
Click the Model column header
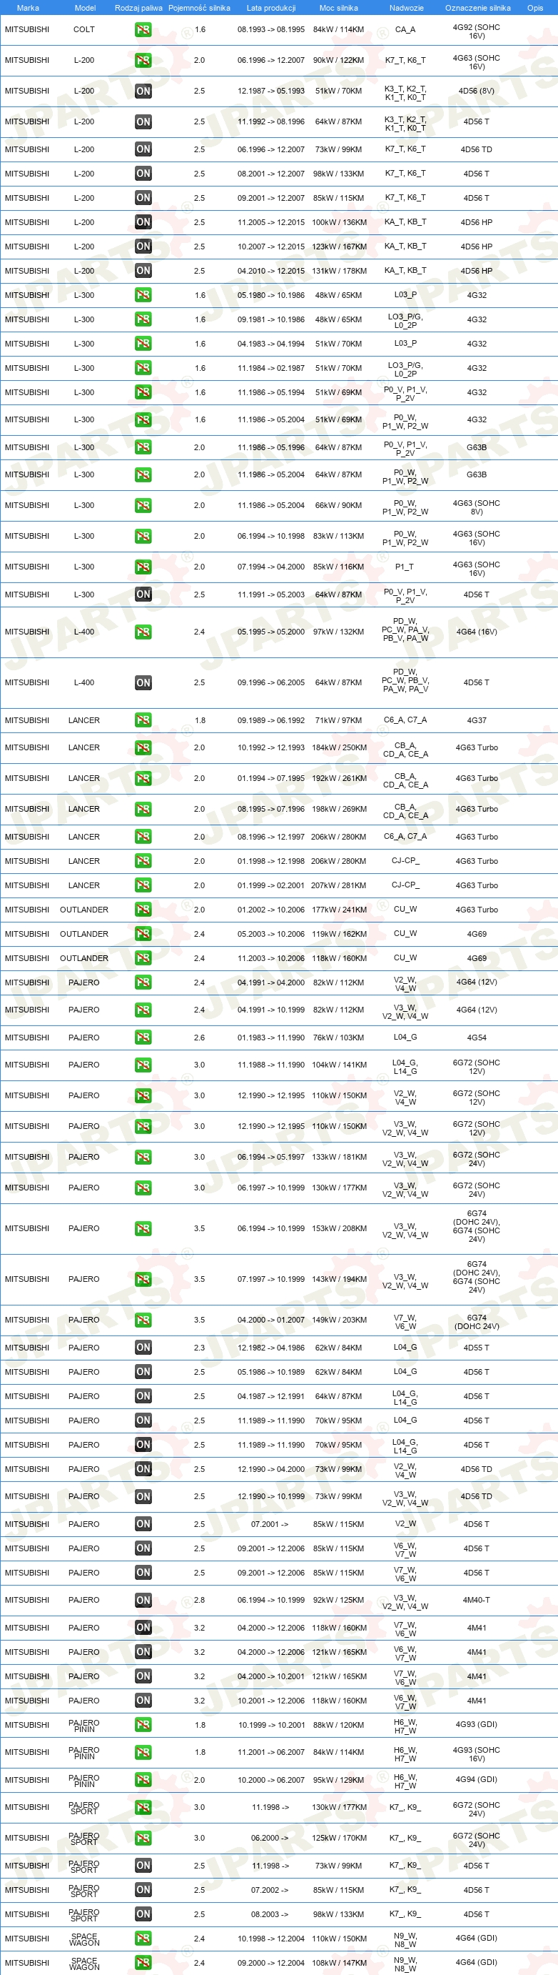tap(85, 8)
